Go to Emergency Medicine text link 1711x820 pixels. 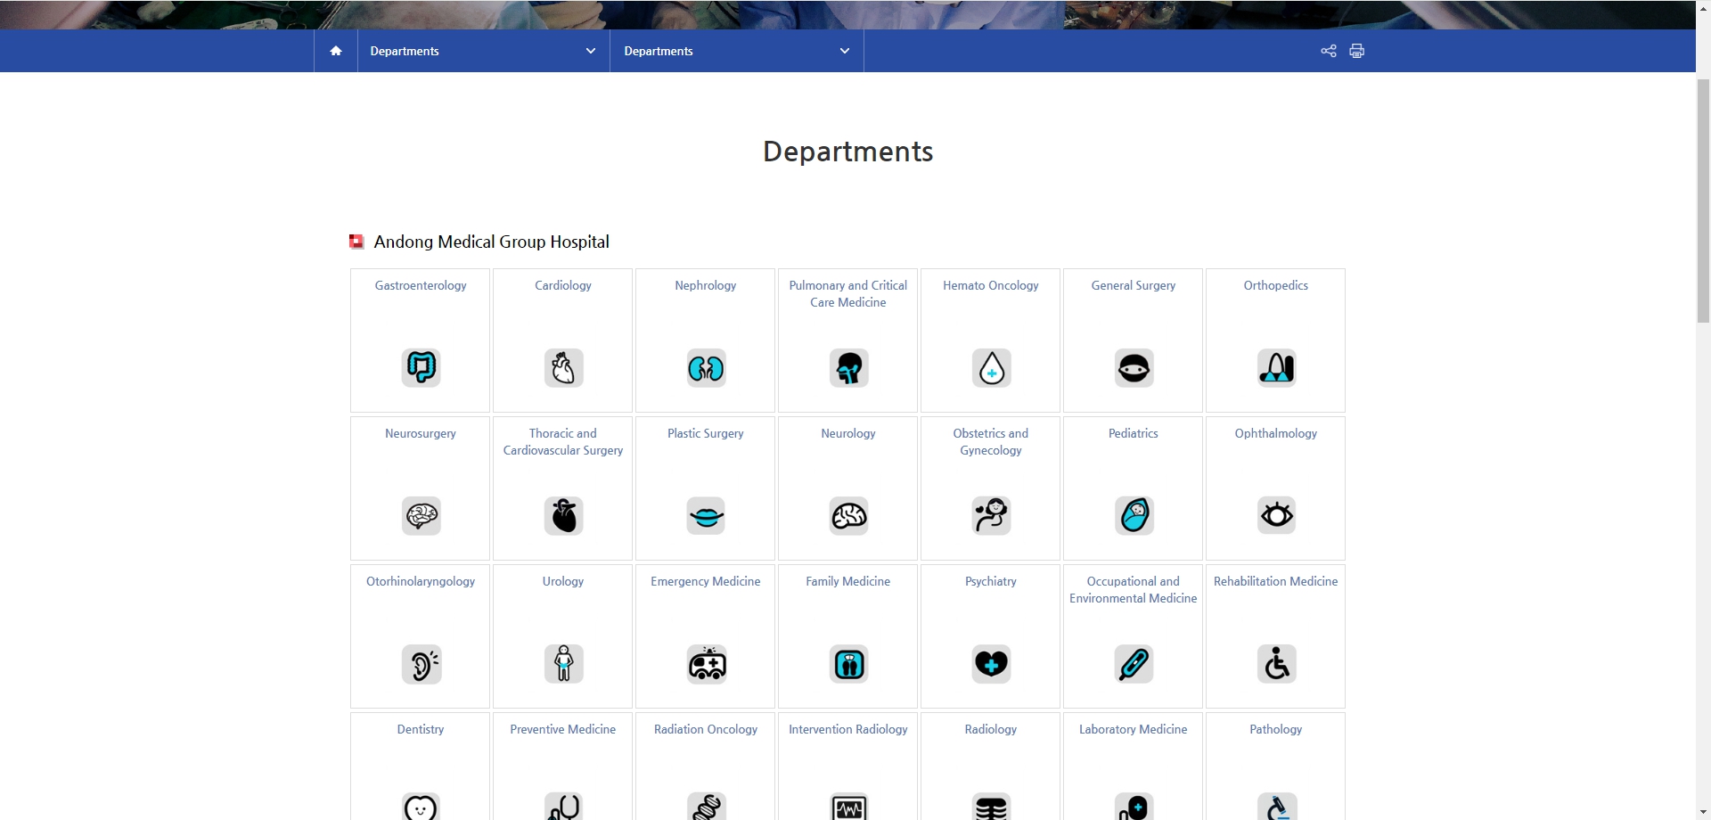tap(706, 581)
